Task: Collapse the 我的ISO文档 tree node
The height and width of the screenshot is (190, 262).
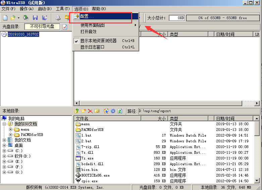Action: (x=4, y=124)
